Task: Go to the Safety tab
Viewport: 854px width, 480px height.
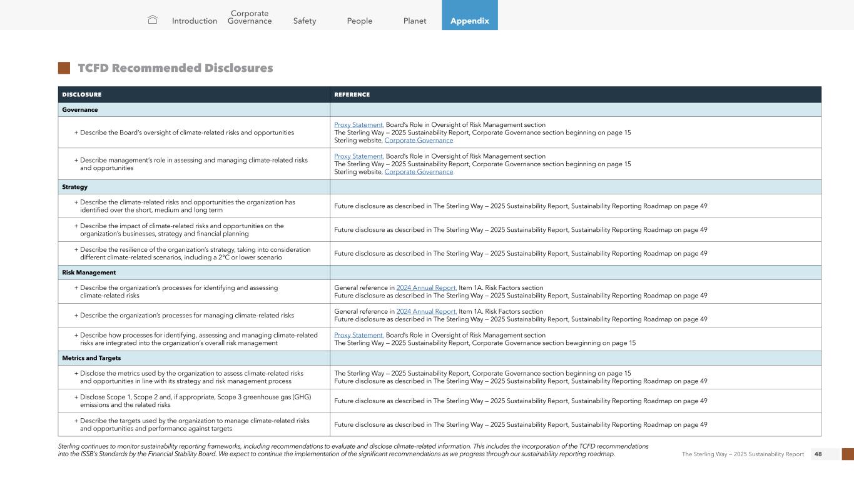Action: click(x=305, y=21)
